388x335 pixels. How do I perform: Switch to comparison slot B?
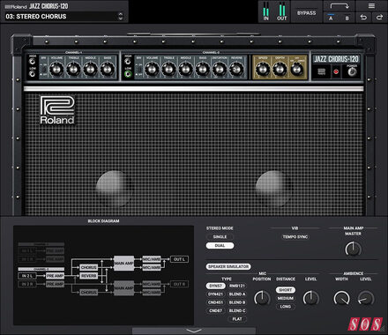347,18
